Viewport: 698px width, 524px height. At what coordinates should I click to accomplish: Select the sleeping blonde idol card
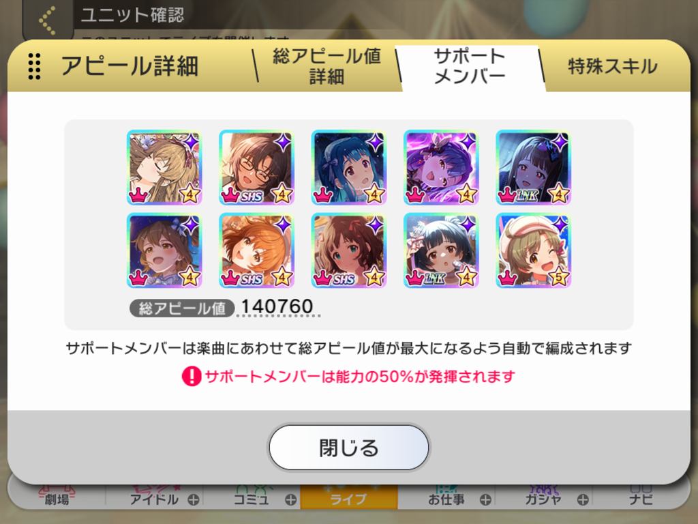tap(164, 168)
